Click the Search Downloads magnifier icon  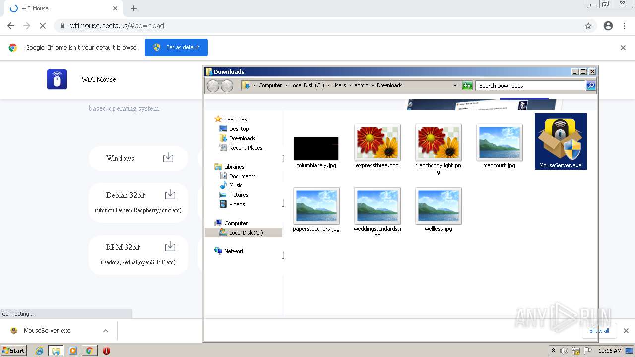(591, 86)
